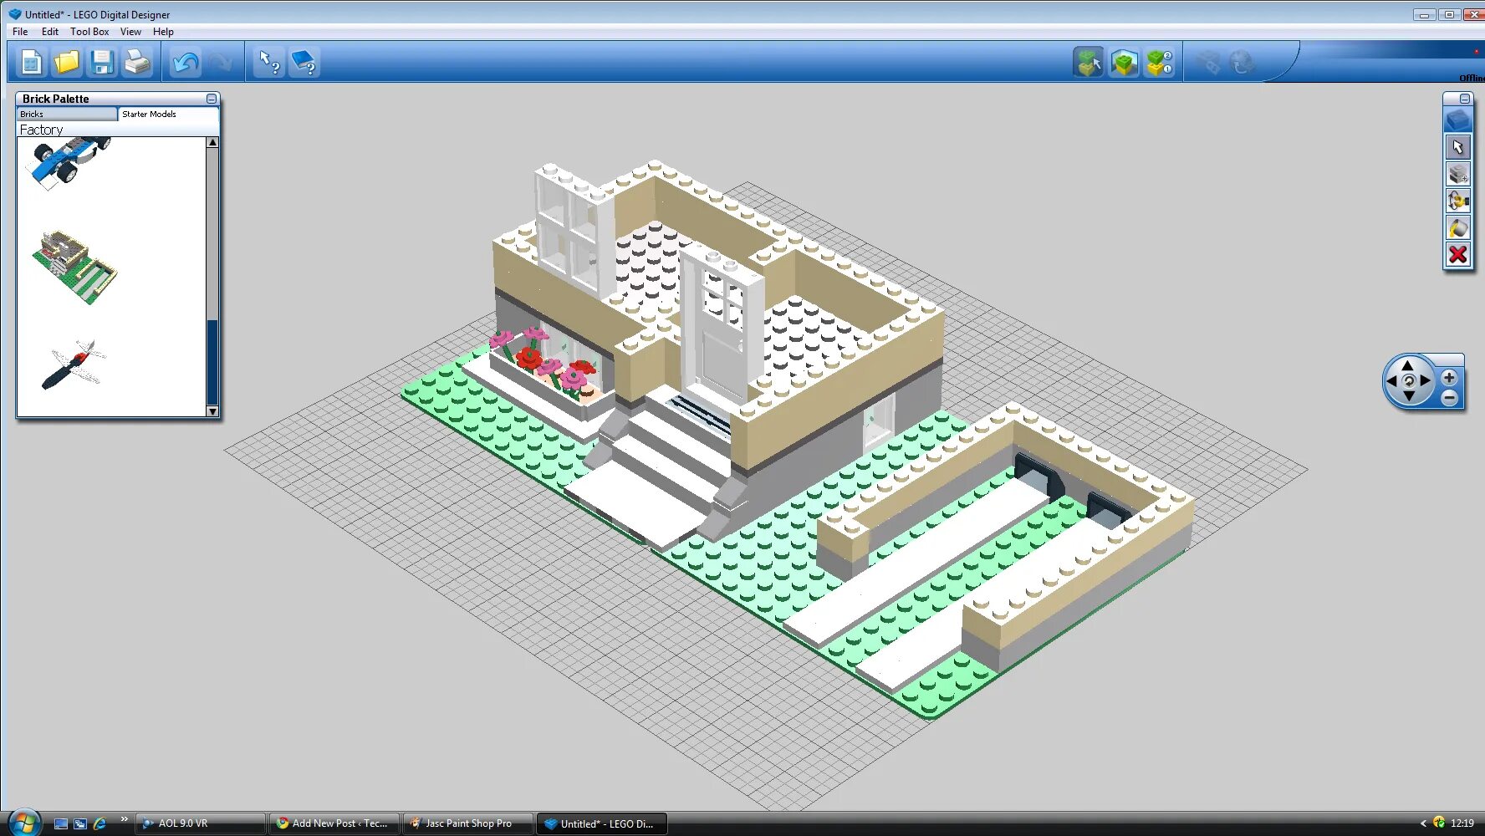Zoom in with plus button

(1449, 378)
